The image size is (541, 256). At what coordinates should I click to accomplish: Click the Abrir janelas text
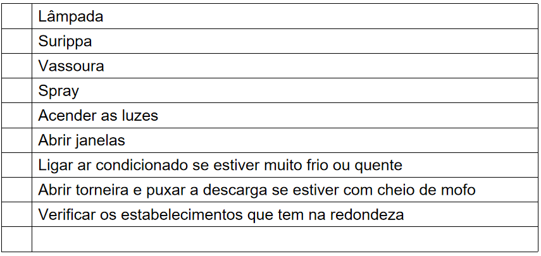(x=82, y=140)
